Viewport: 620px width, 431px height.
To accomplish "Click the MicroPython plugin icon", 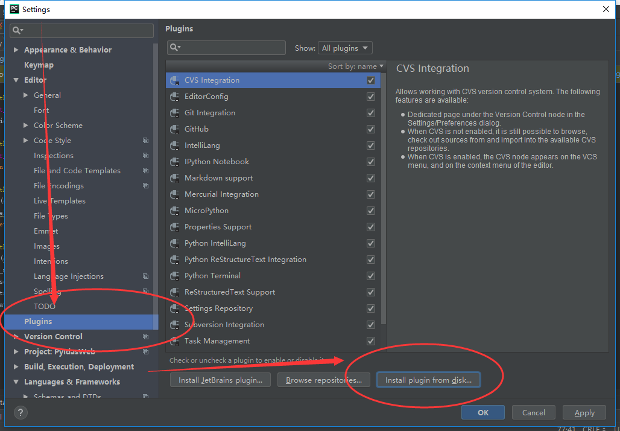I will (175, 211).
